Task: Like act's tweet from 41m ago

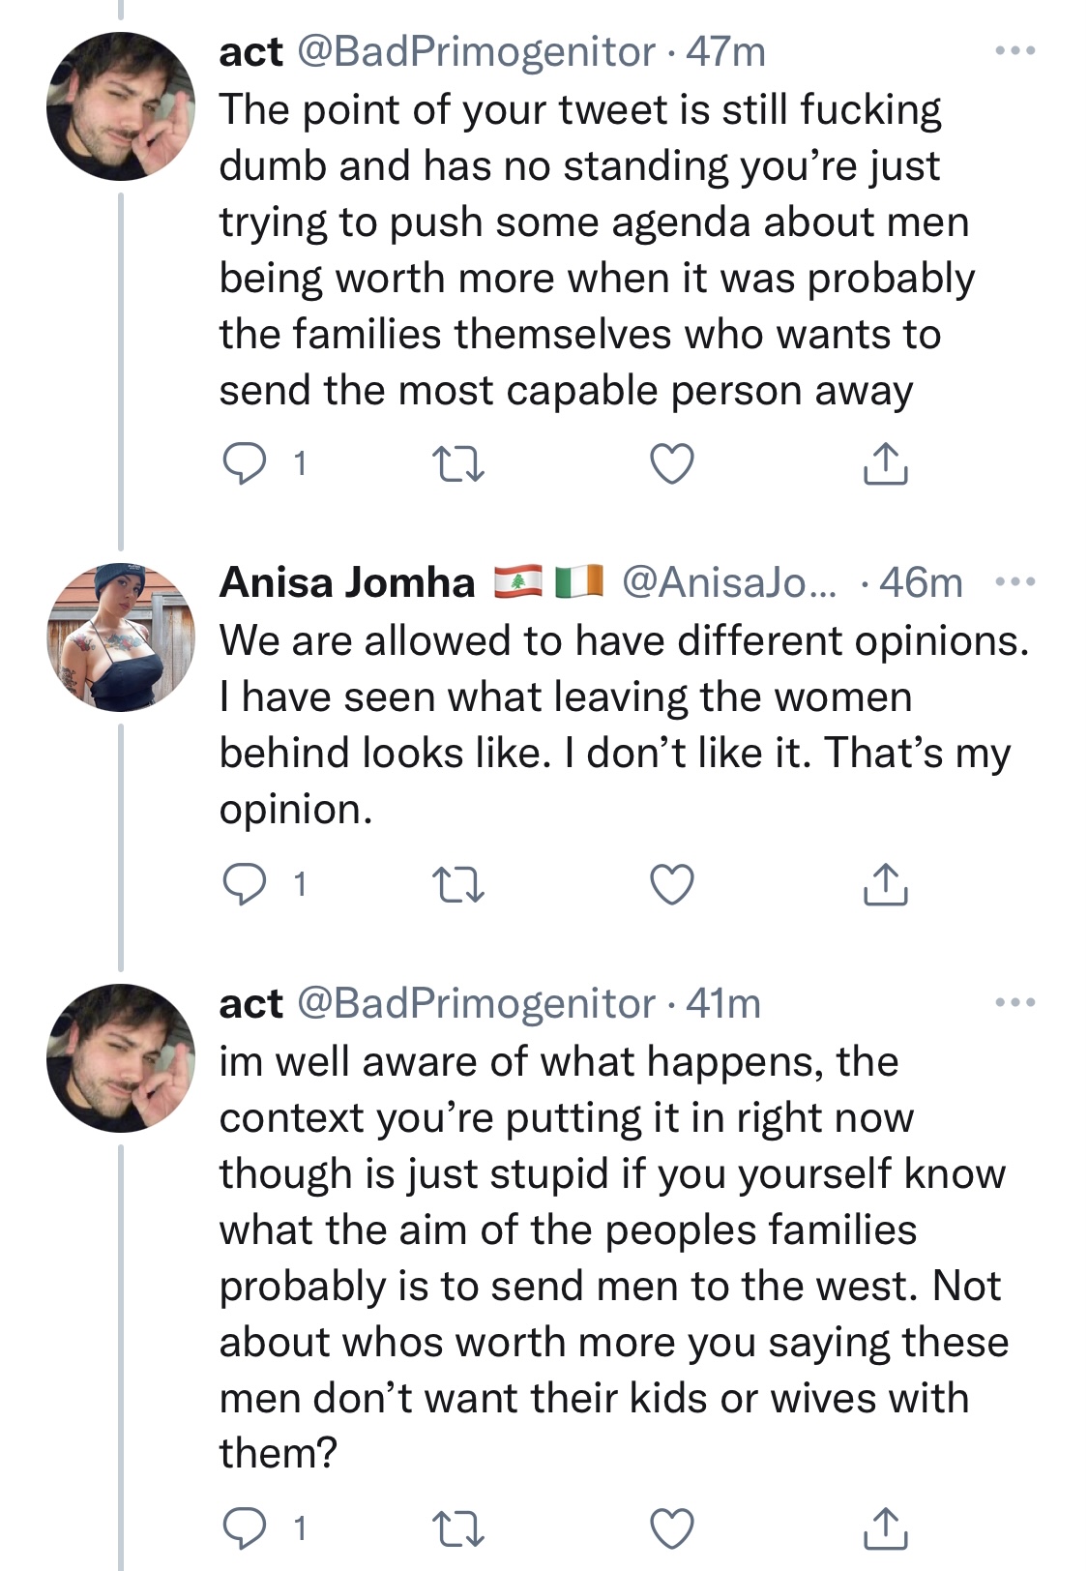Action: pyautogui.click(x=672, y=1528)
